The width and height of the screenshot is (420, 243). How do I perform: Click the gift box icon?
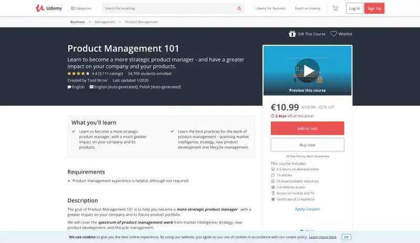[x=292, y=34]
